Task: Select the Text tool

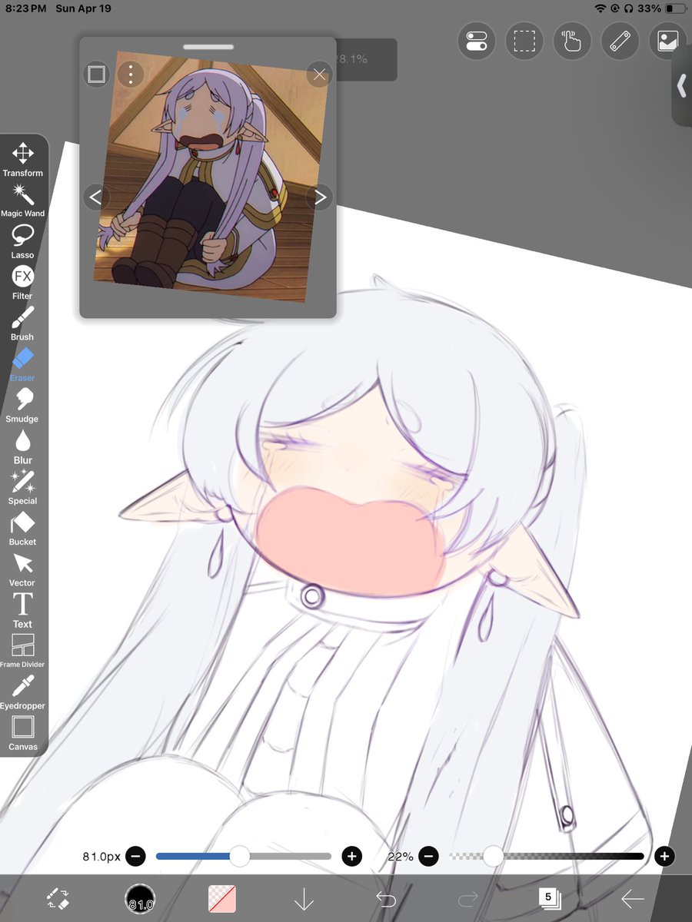Action: [22, 610]
